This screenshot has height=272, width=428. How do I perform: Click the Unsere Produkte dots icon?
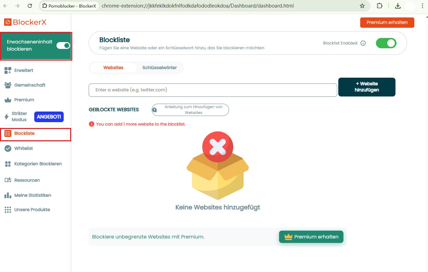[8, 210]
